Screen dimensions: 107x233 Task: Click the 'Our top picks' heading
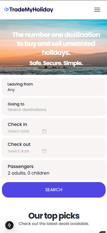point(54,216)
